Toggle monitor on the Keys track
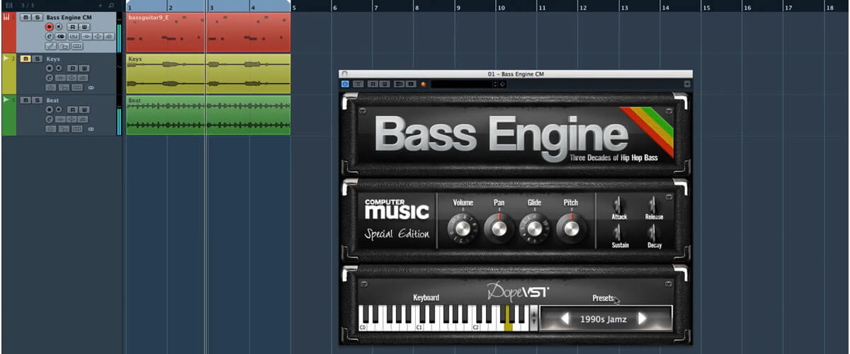The width and height of the screenshot is (850, 354). (x=59, y=68)
